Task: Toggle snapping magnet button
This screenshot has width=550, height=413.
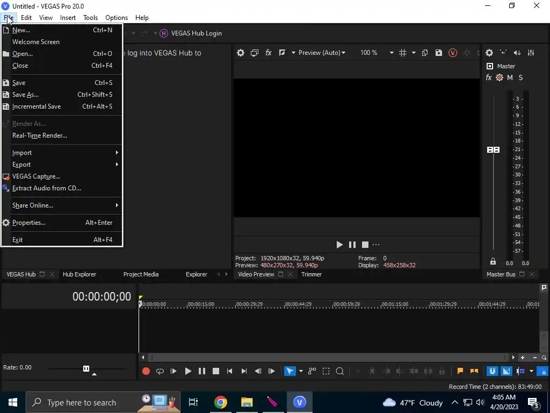Action: pyautogui.click(x=492, y=371)
